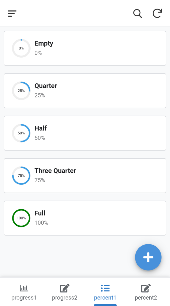This screenshot has height=306, width=170.
Task: Tap the 50% circular progress ring
Action: pyautogui.click(x=21, y=133)
